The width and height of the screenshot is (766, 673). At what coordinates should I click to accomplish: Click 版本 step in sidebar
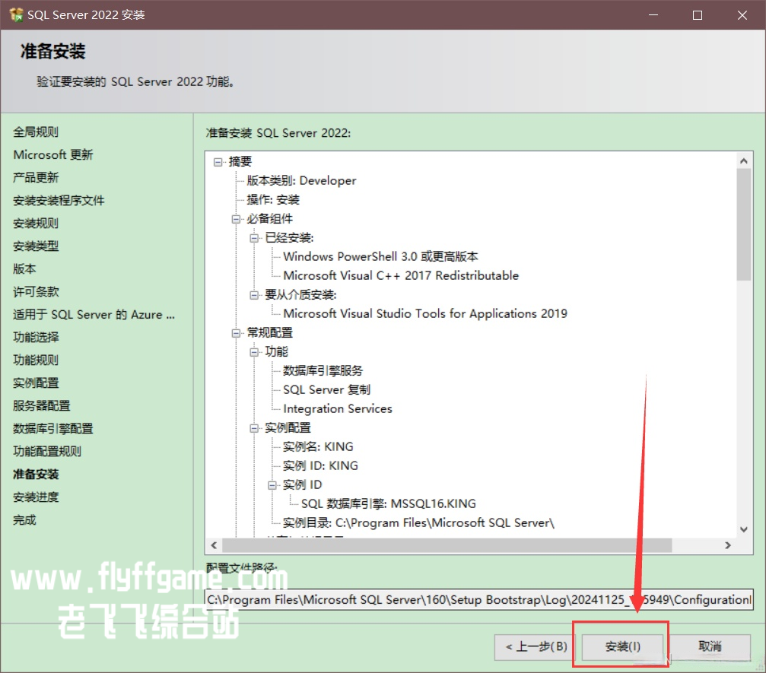(x=24, y=269)
